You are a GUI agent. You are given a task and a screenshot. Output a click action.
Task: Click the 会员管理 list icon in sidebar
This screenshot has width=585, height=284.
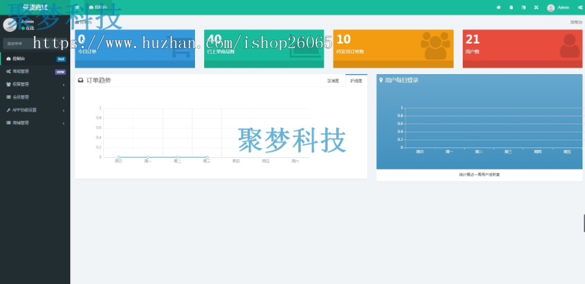click(x=8, y=97)
